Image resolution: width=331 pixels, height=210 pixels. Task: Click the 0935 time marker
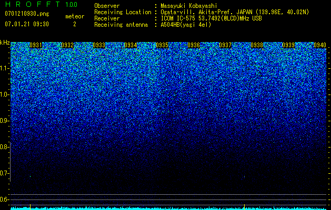[162, 45]
